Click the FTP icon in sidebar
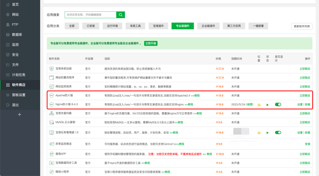Image resolution: width=319 pixels, height=176 pixels. (x=8, y=25)
